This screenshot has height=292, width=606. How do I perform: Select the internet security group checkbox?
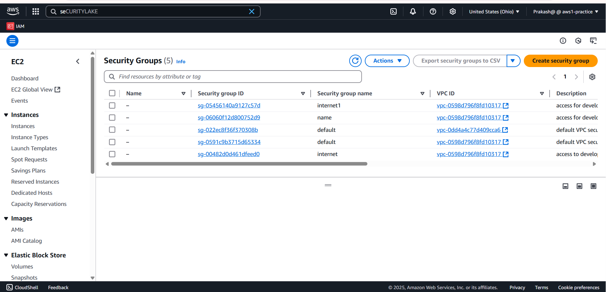pos(112,154)
